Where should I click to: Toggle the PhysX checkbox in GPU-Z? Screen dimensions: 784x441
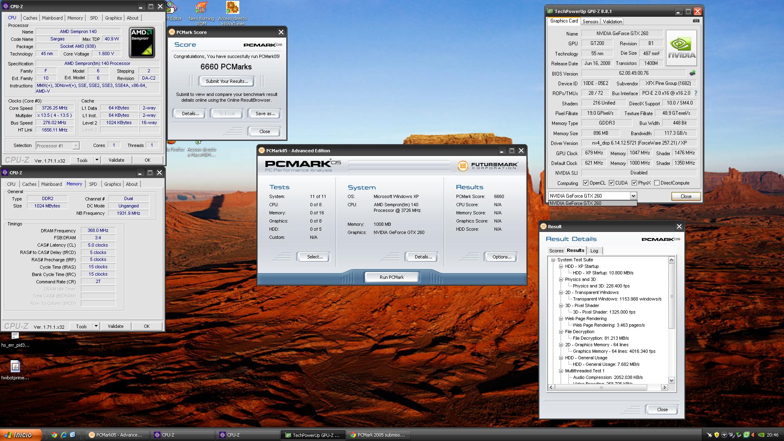click(x=634, y=183)
